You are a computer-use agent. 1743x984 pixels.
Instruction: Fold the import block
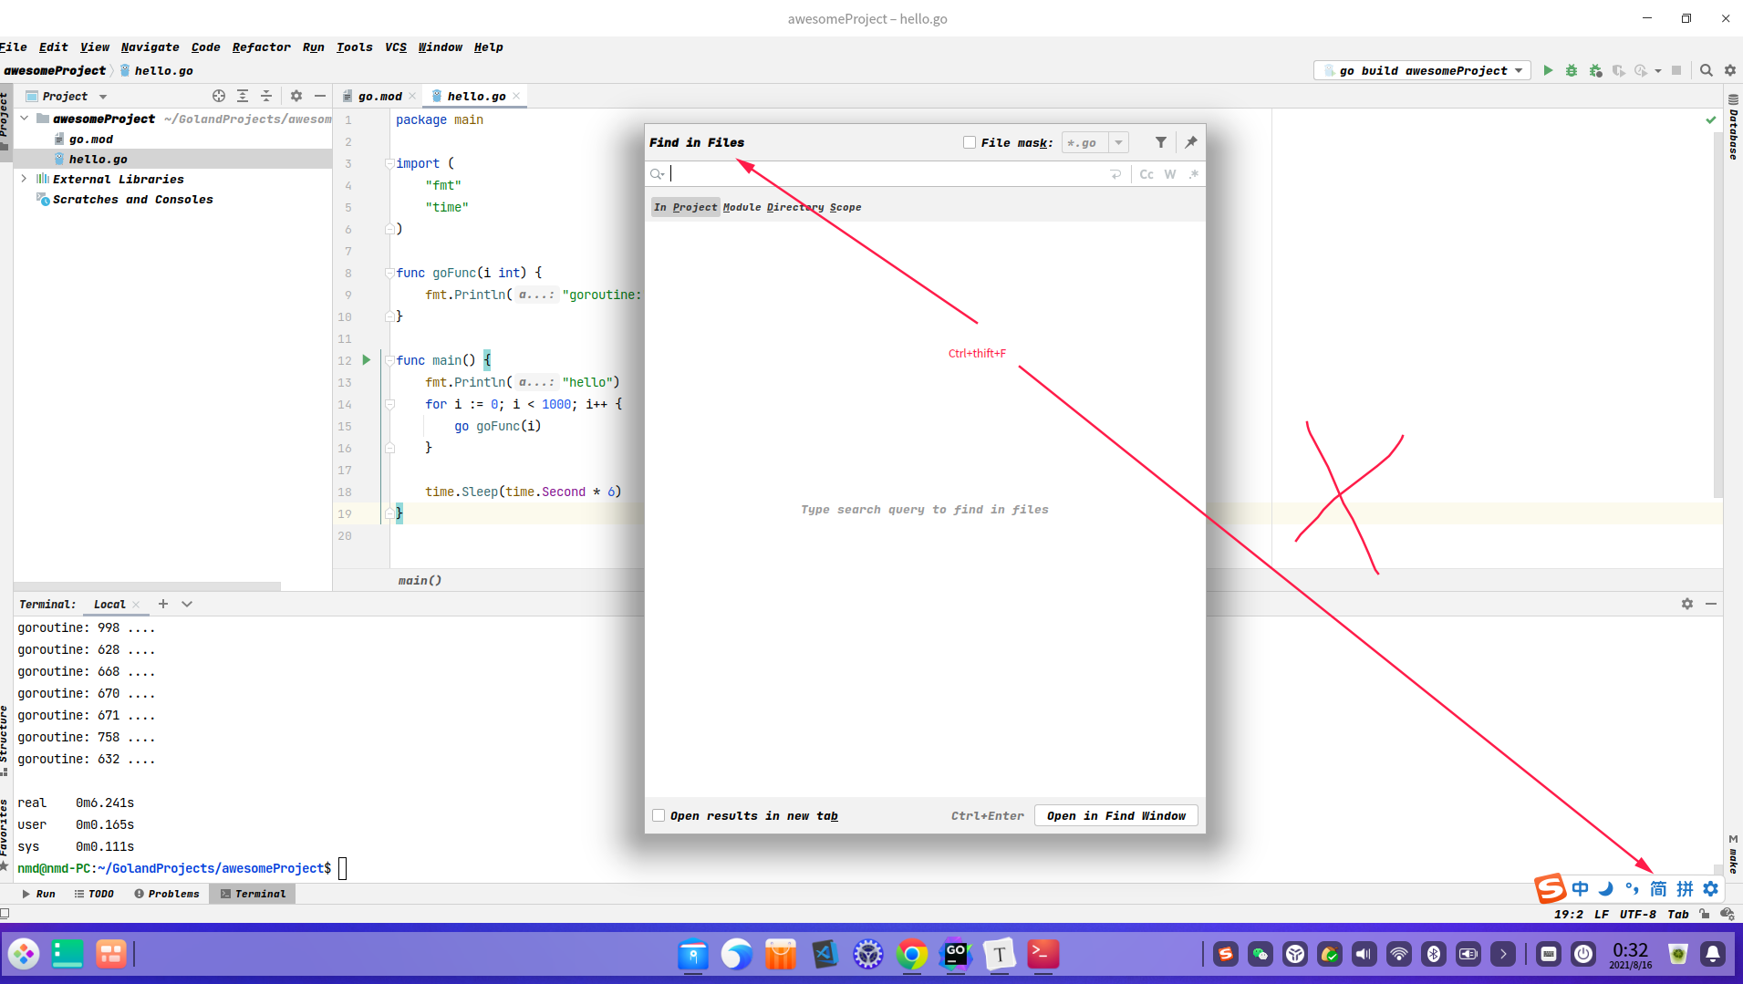click(389, 163)
